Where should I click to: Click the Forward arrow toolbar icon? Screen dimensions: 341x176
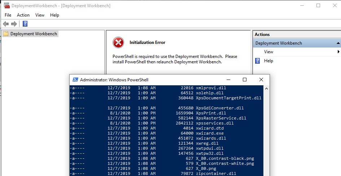click(14, 24)
